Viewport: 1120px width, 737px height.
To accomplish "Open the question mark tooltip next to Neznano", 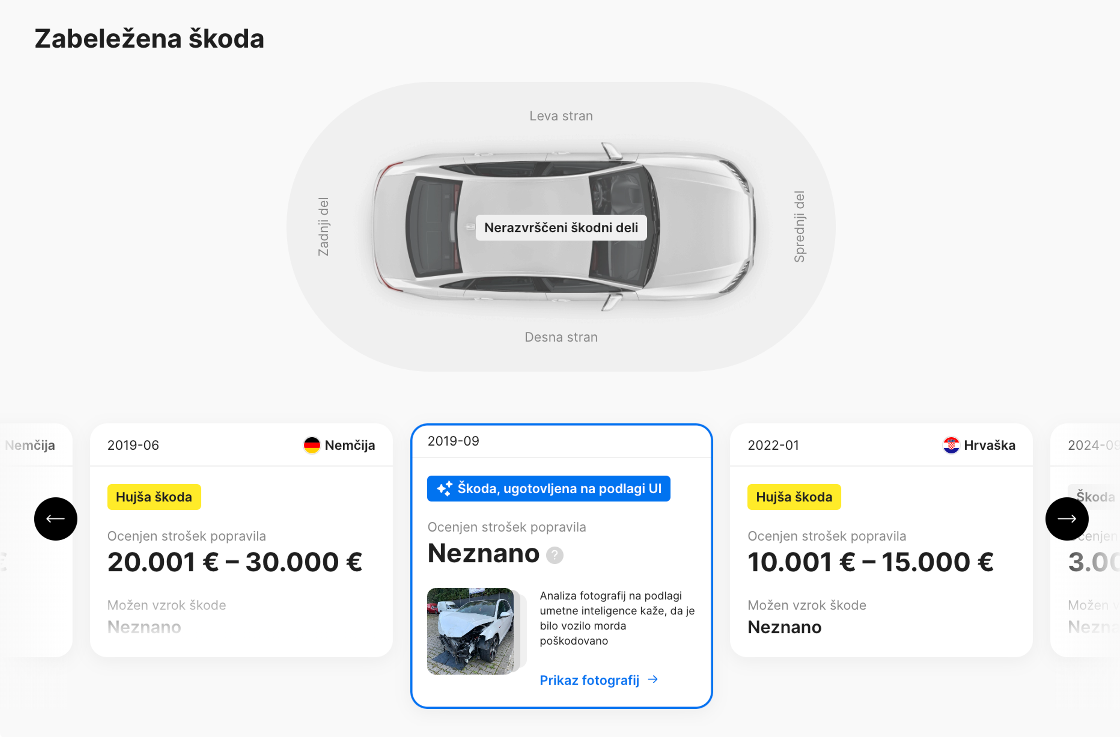I will (x=555, y=556).
